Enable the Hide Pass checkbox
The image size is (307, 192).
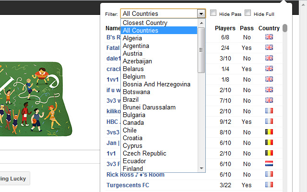pyautogui.click(x=213, y=13)
